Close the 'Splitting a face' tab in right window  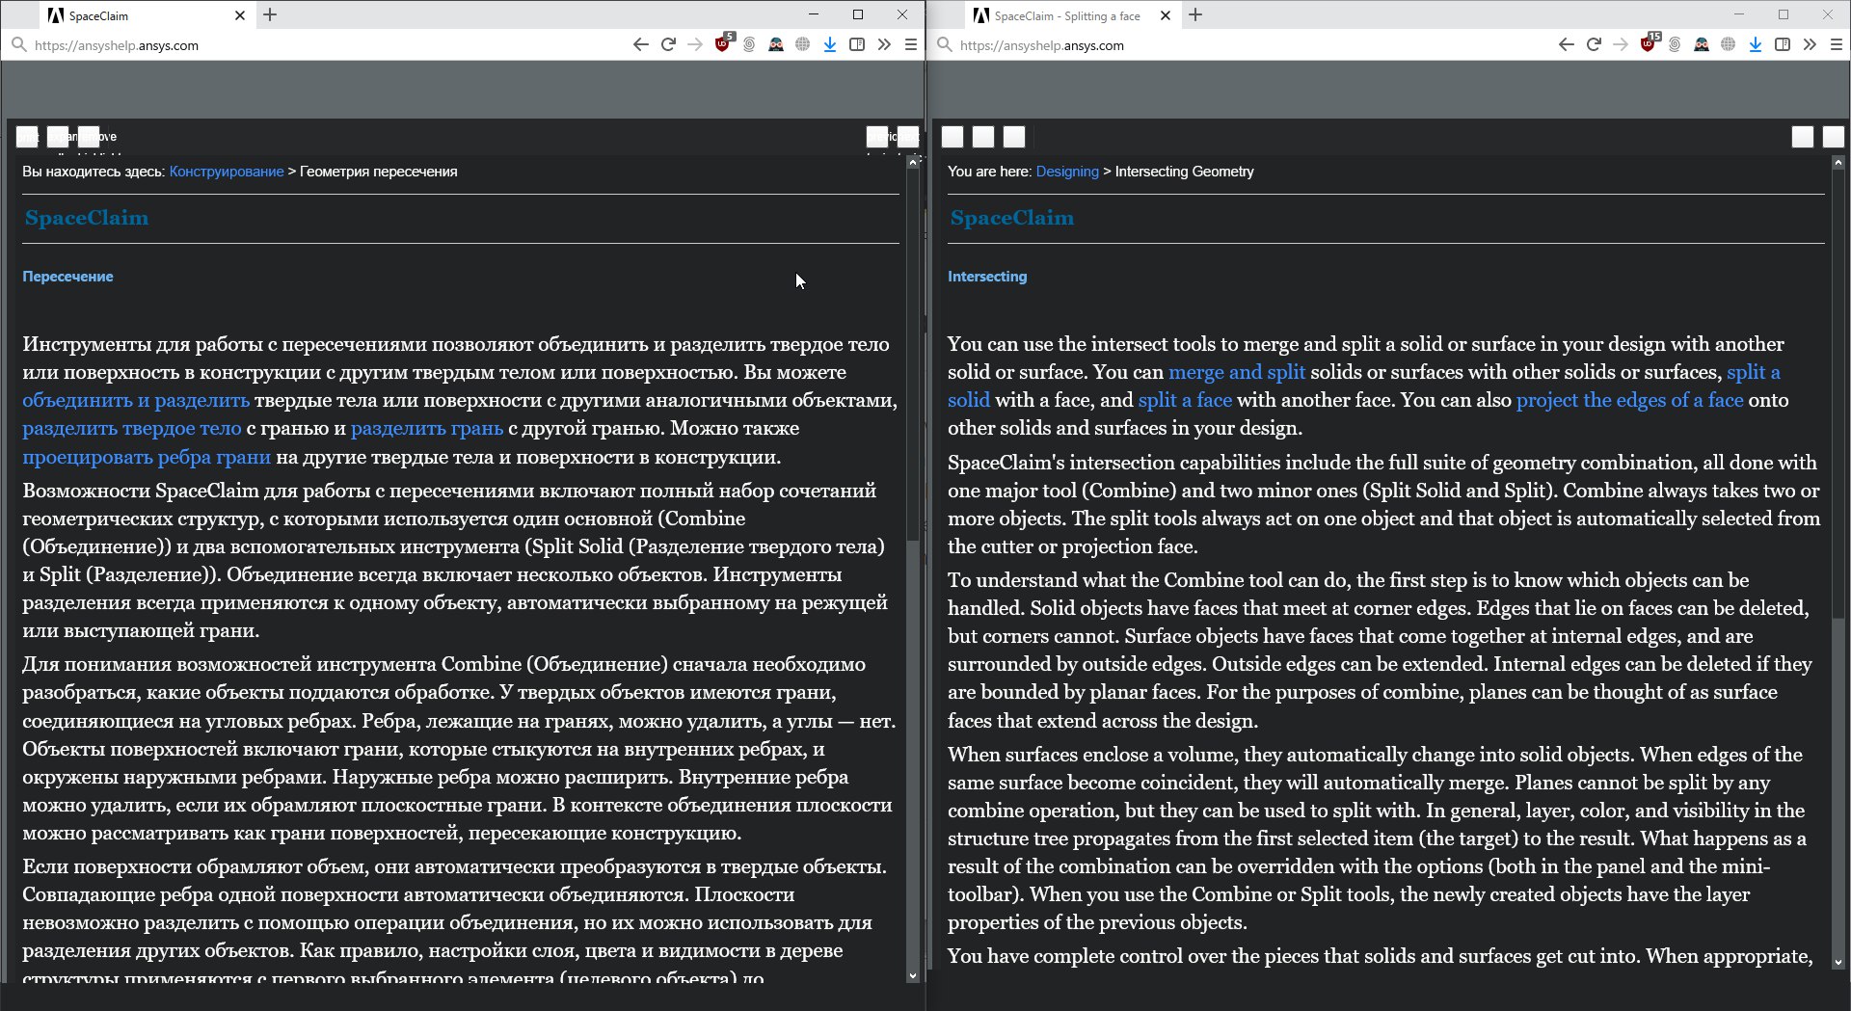(x=1166, y=15)
